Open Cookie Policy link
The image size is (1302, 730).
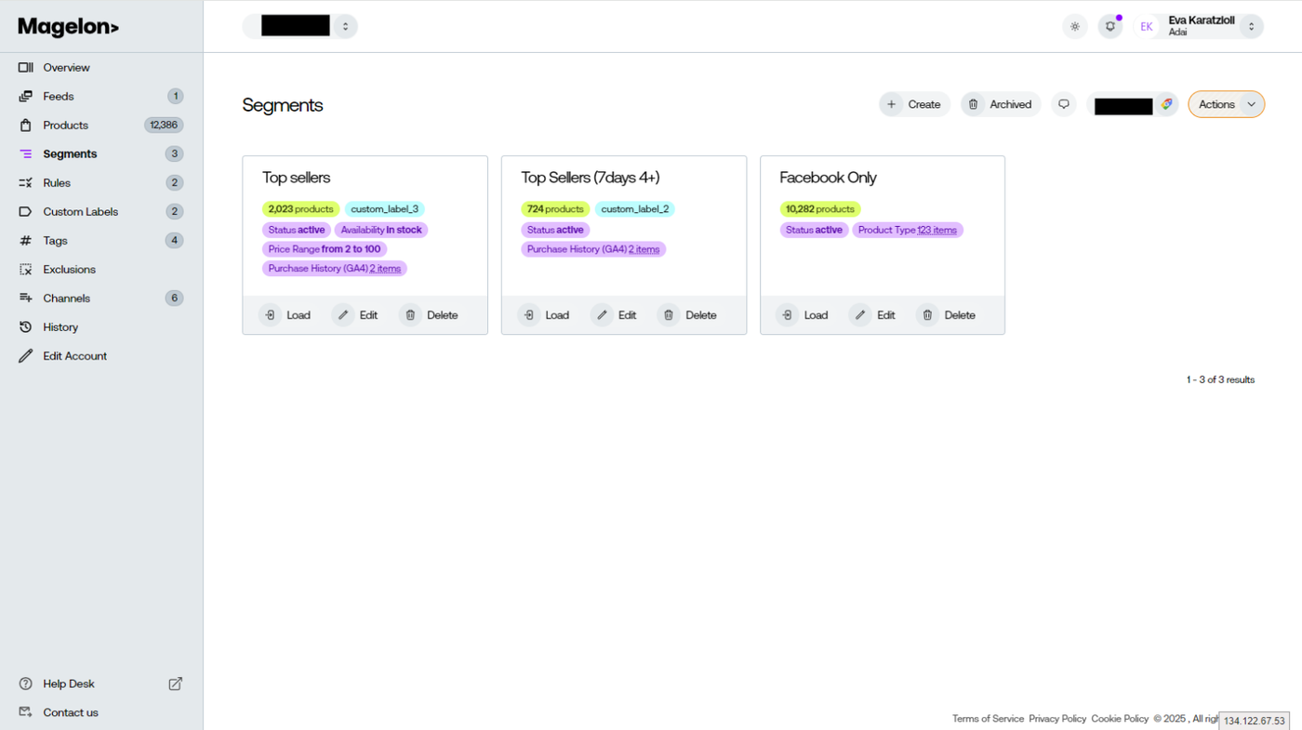tap(1120, 719)
